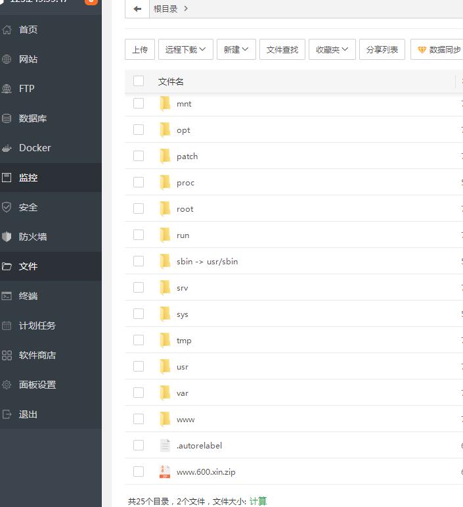Open the usr folder
This screenshot has height=507, width=463.
183,366
